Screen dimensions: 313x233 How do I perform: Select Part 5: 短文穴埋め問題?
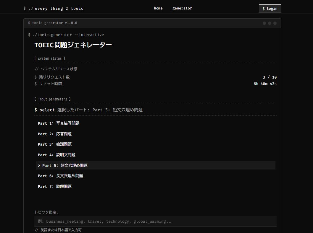pyautogui.click(x=156, y=165)
